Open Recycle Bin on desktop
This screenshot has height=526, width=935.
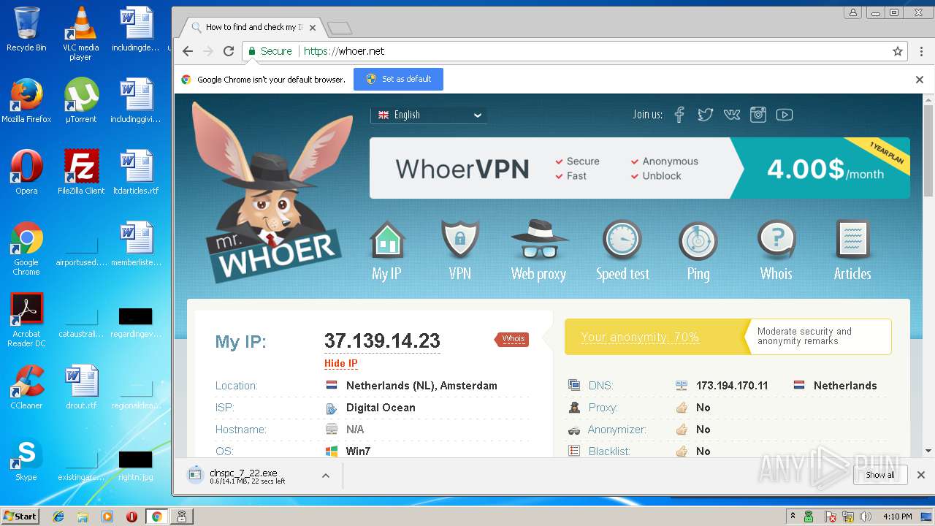(x=26, y=29)
